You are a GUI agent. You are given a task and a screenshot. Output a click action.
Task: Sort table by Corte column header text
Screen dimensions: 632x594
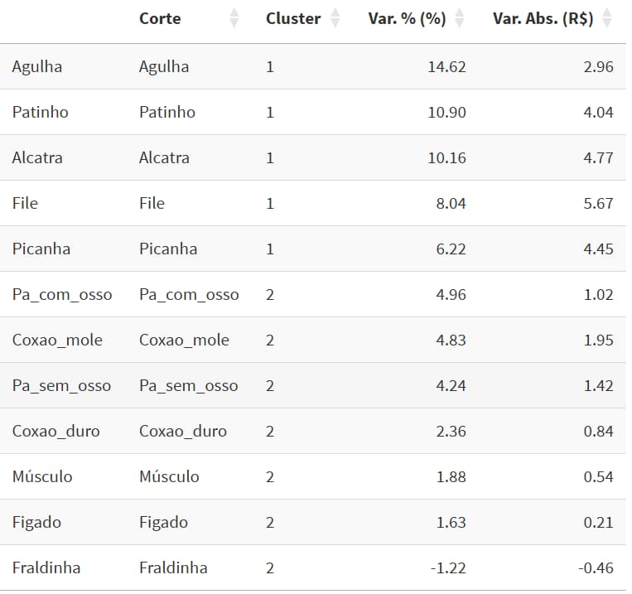(x=160, y=18)
